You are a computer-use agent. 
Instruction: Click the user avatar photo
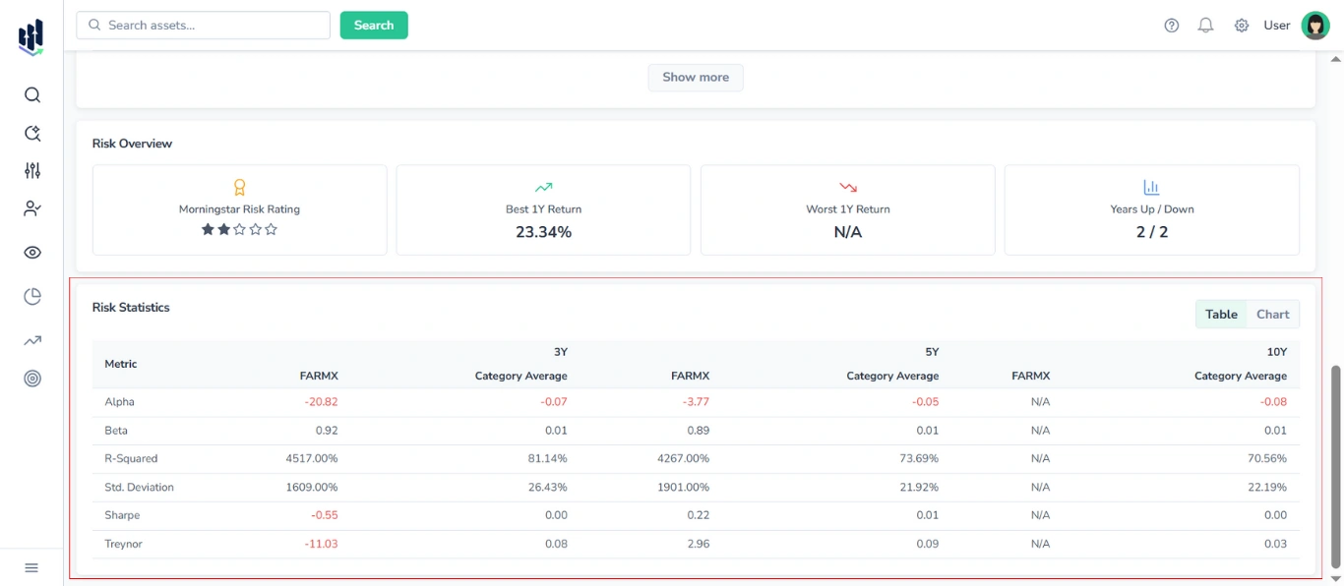point(1315,25)
